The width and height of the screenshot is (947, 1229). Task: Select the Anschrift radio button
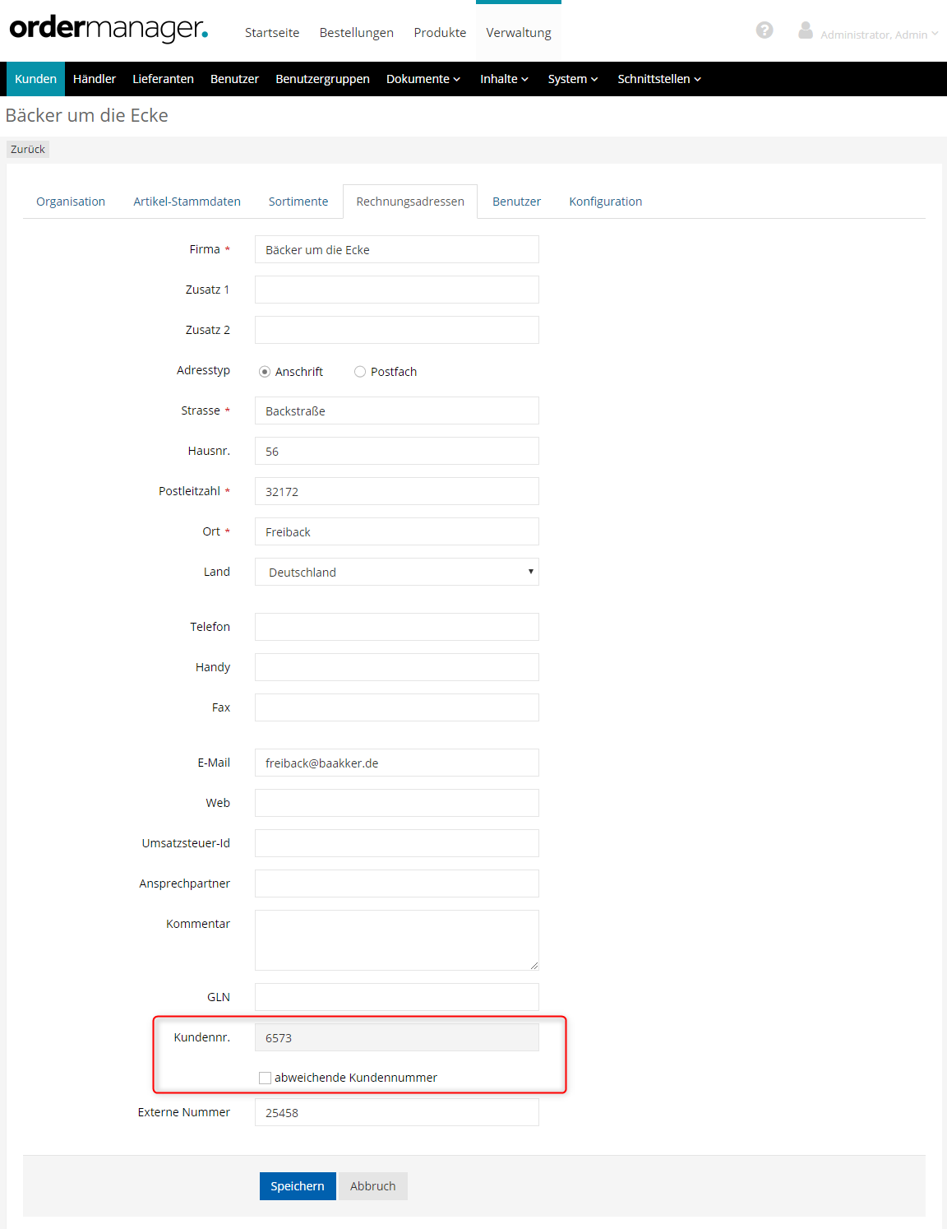coord(265,372)
